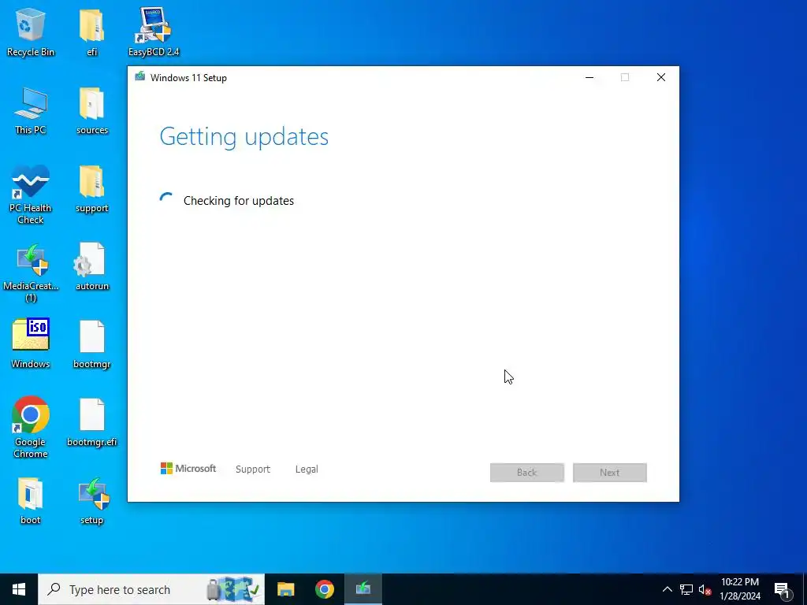
Task: Select the bootmgr file icon
Action: pos(92,343)
